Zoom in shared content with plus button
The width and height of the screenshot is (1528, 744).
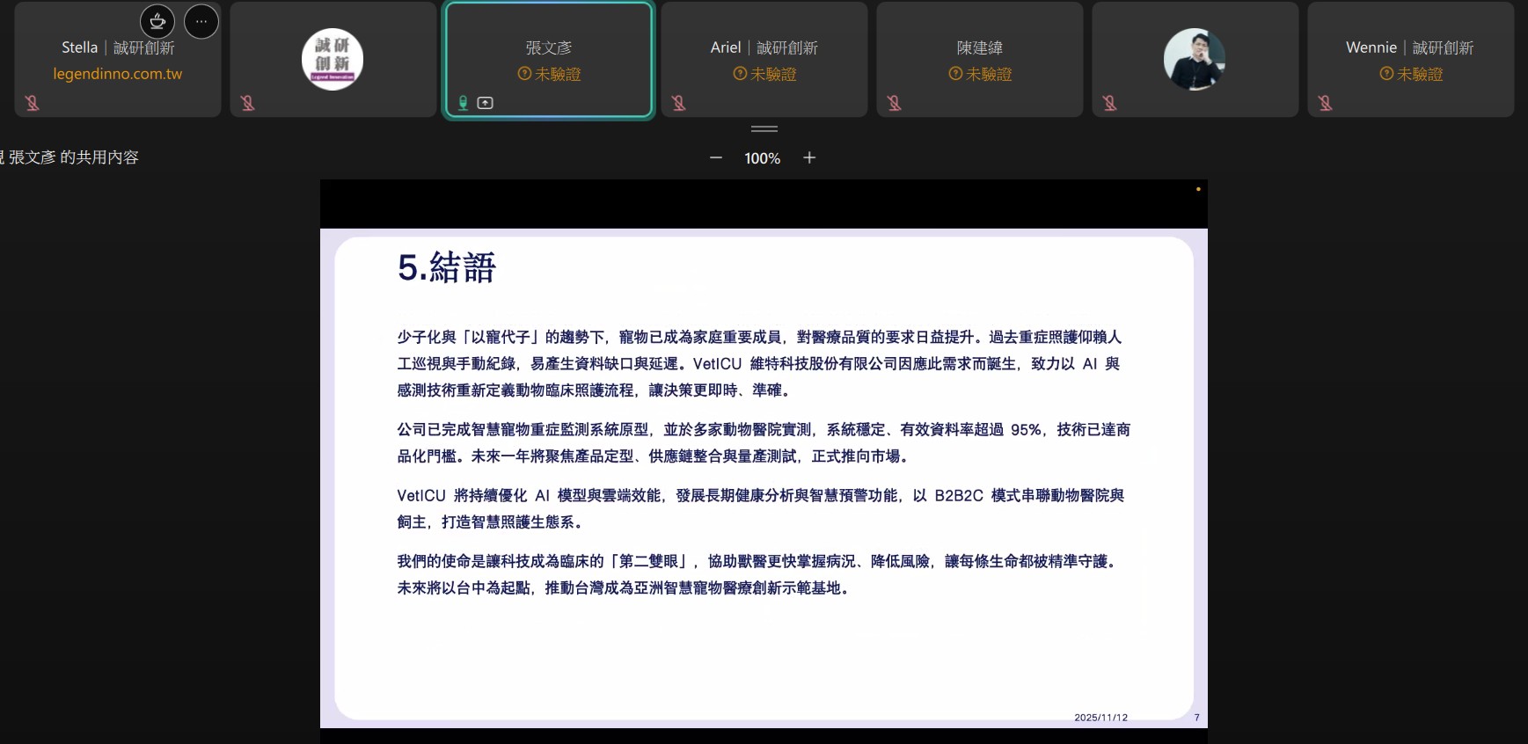click(x=809, y=157)
